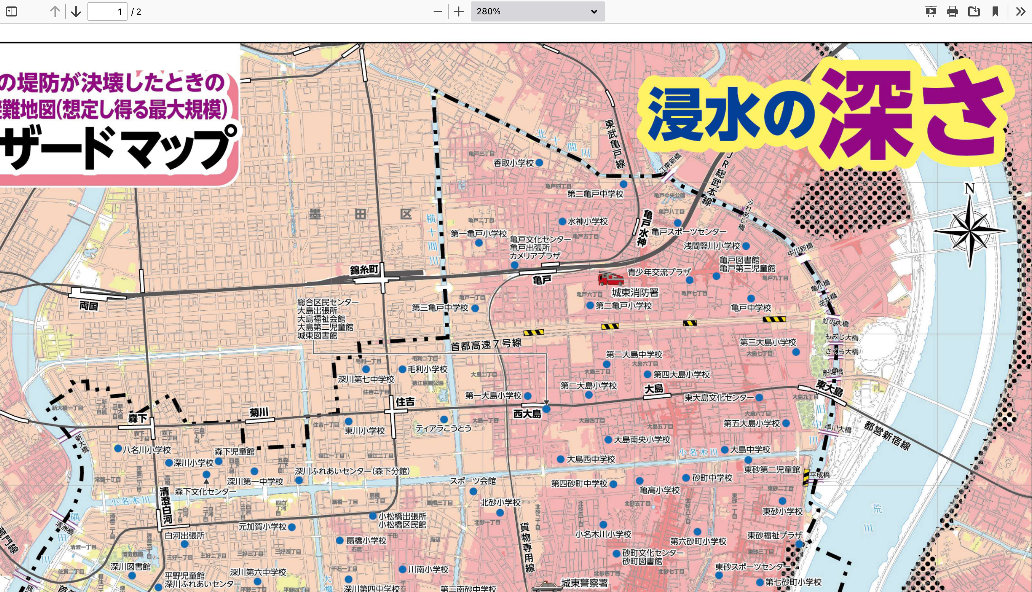Click the zoom in plus button

coord(458,11)
